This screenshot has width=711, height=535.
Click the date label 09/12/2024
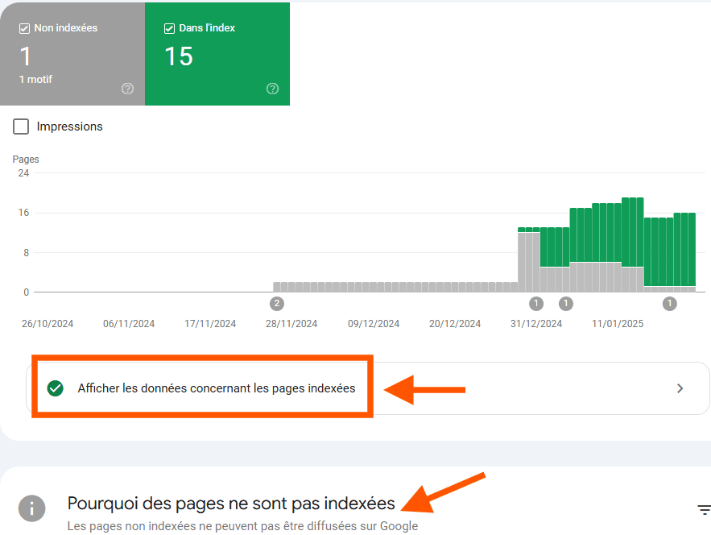coord(374,324)
